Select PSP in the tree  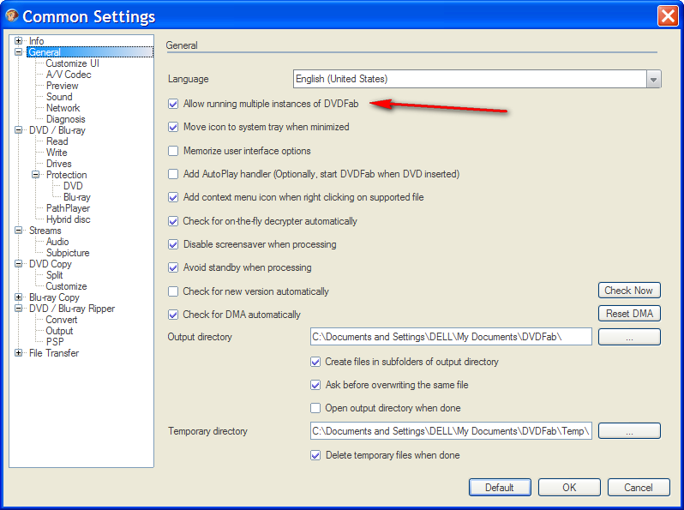click(x=55, y=342)
